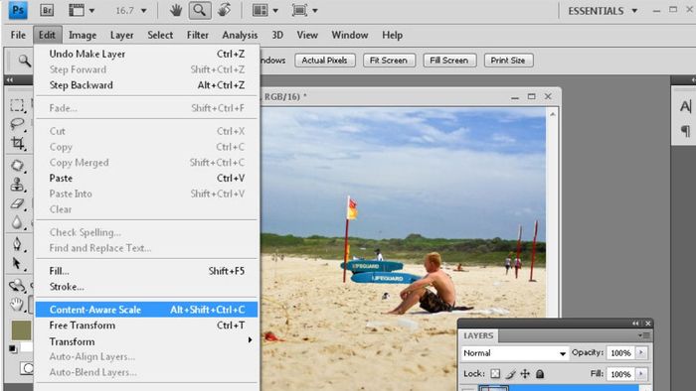Select the Blur tool
This screenshot has height=391, width=696.
(17, 222)
